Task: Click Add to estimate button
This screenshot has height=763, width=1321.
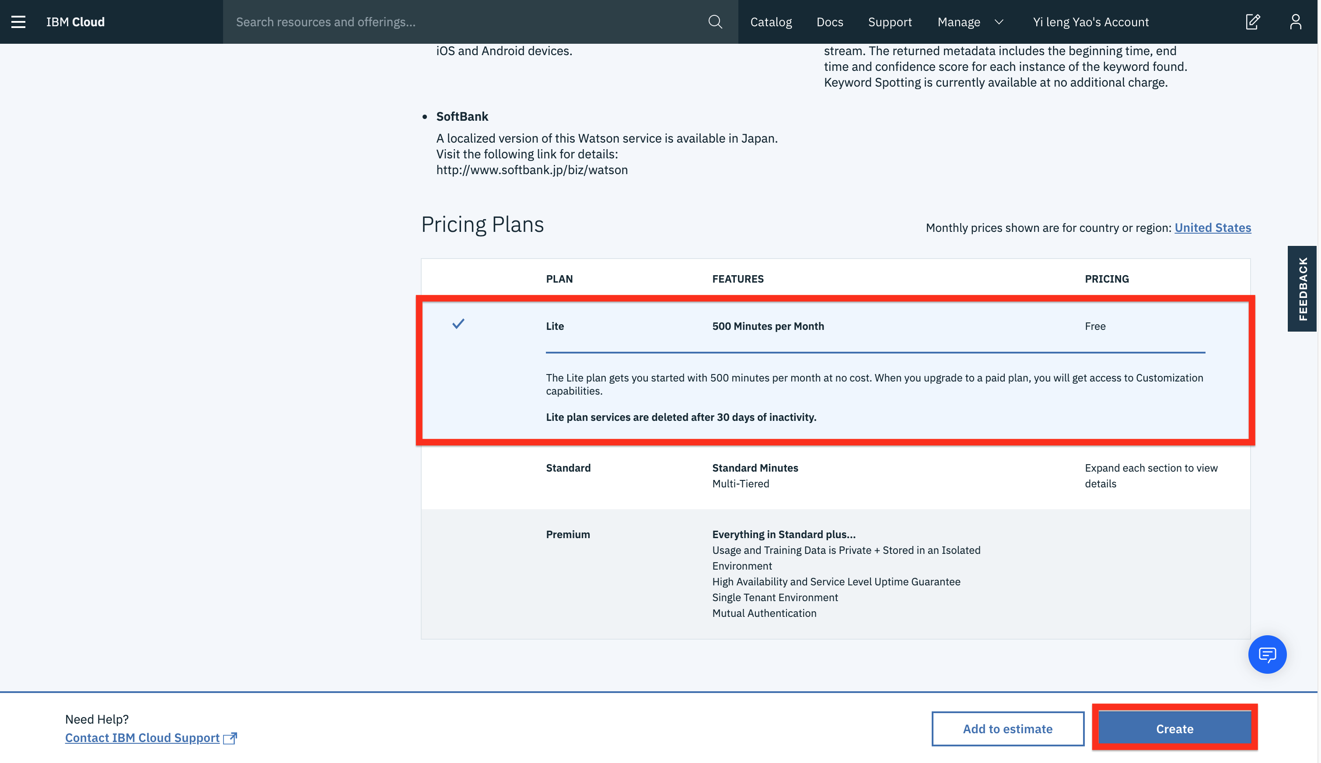Action: point(1007,728)
